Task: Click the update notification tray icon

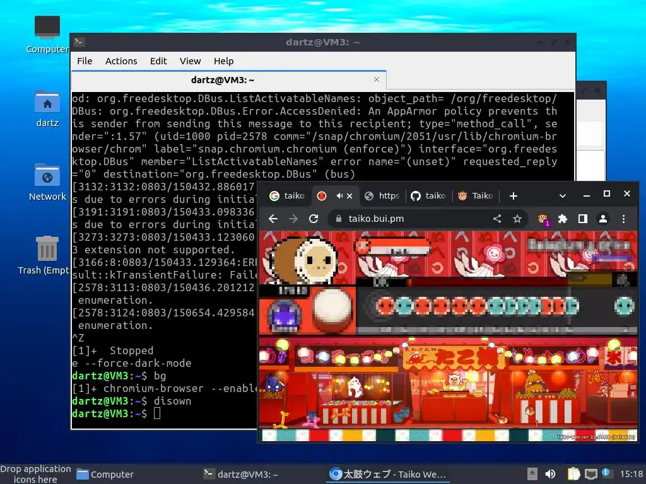Action: 606,473
